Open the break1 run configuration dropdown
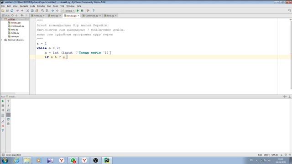The height and width of the screenshot is (164, 292). (68, 11)
